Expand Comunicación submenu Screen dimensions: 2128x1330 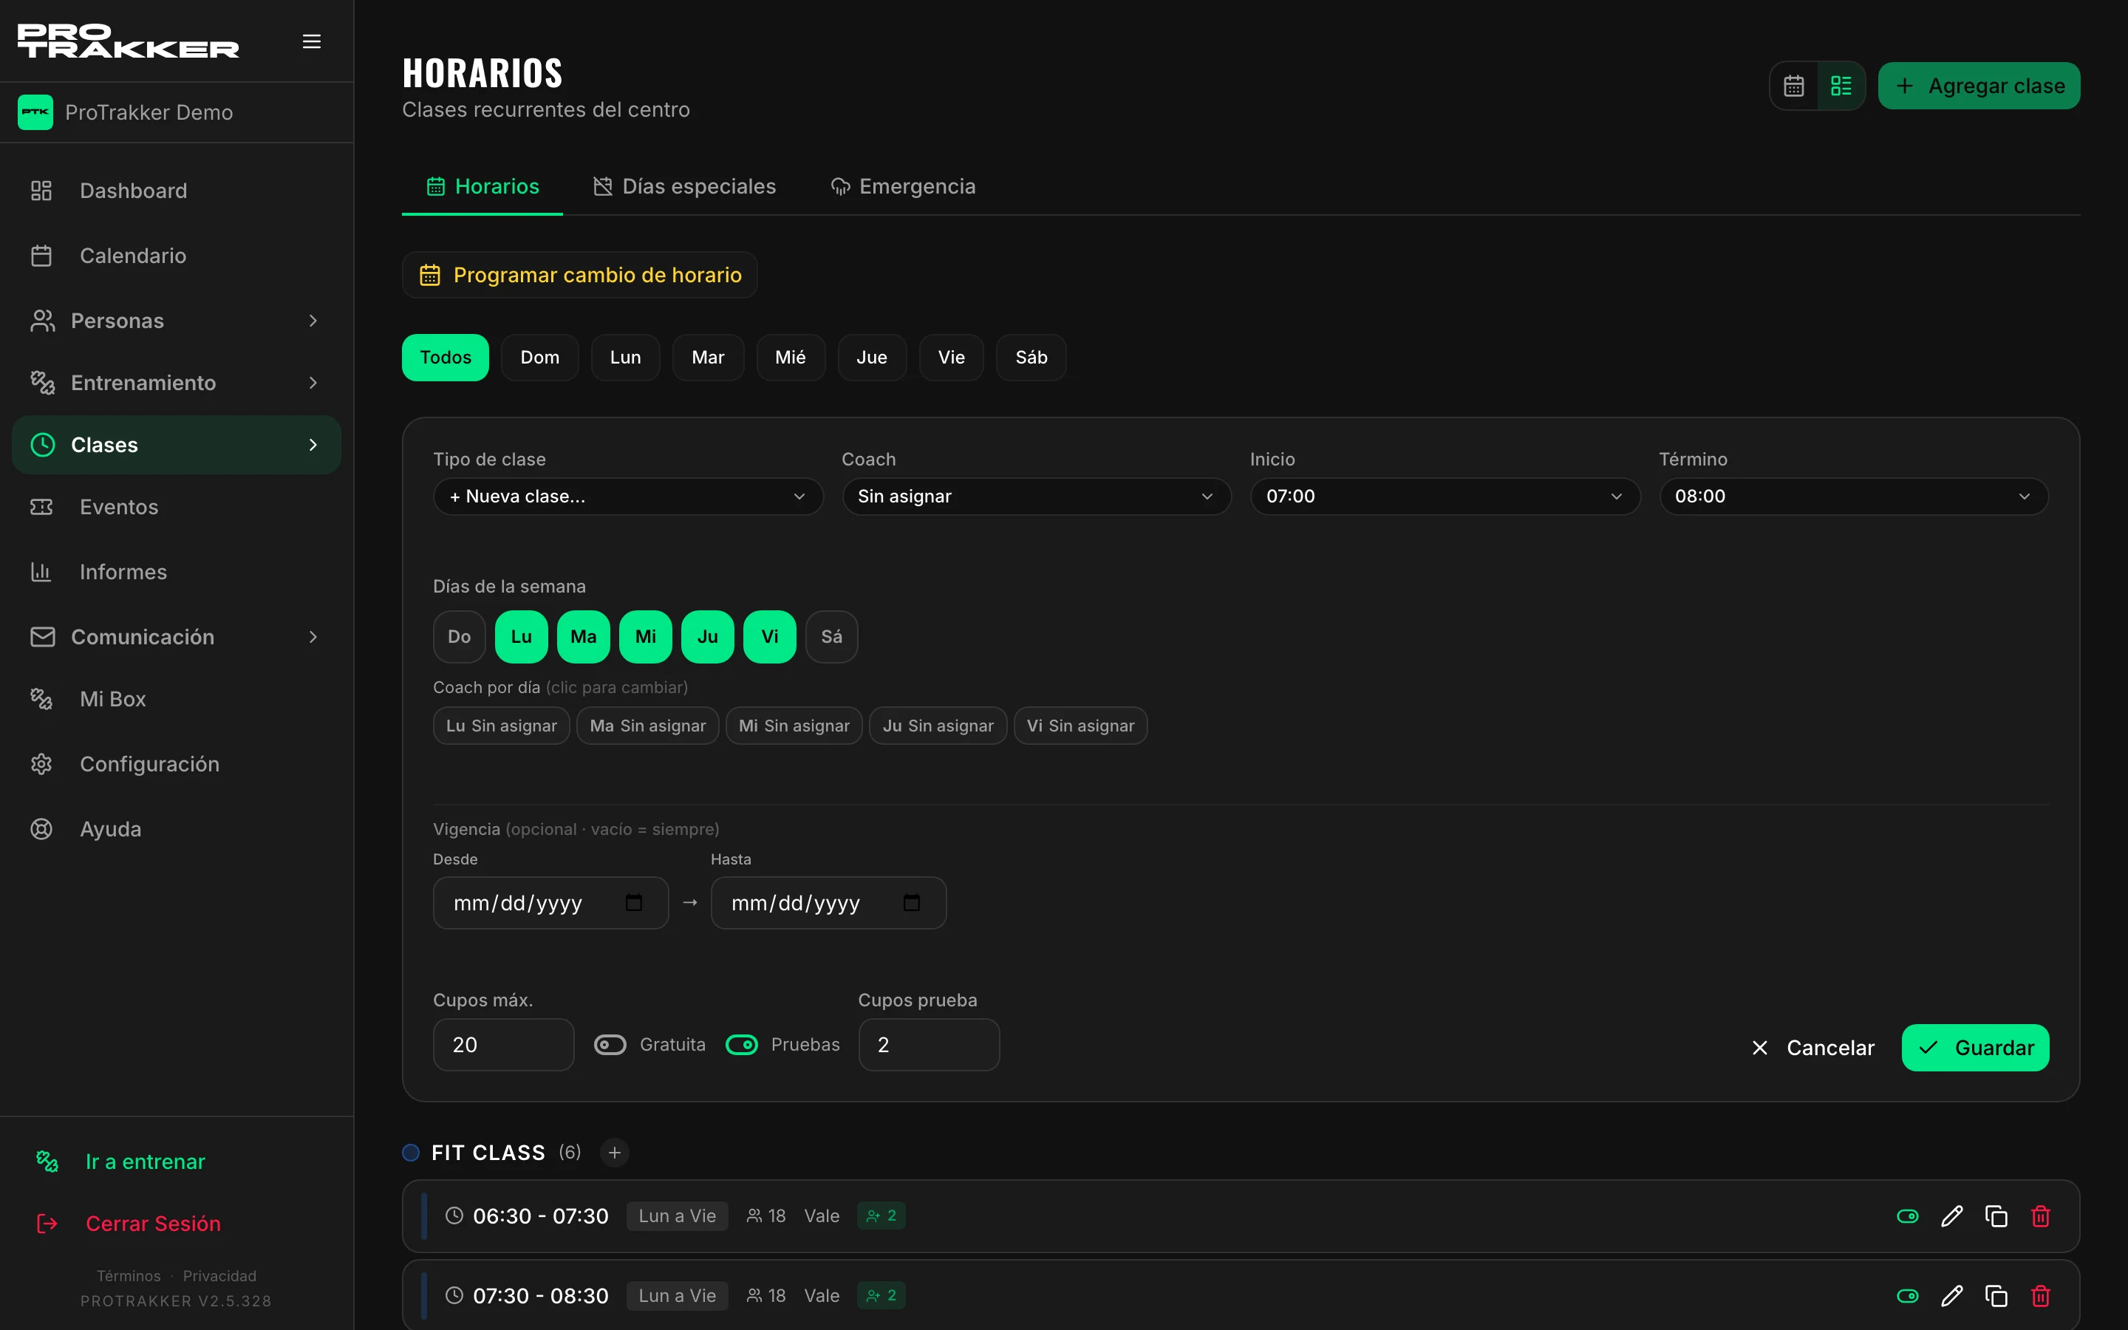tap(176, 637)
